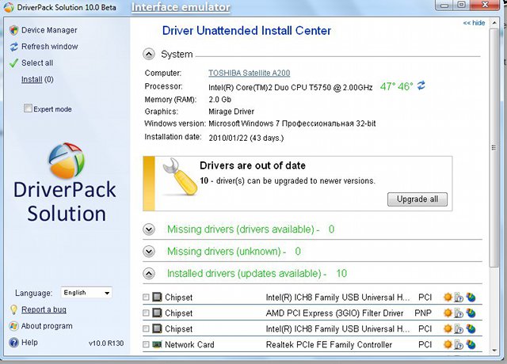Click the Windows 7 32-bit version text
This screenshot has height=364, width=507.
[292, 123]
